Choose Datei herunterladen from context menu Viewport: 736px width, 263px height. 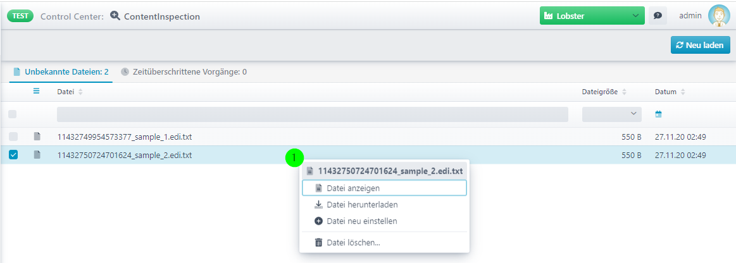[x=384, y=204]
